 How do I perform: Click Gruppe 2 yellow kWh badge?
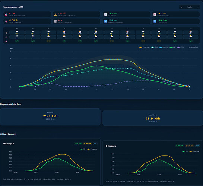(190, 146)
